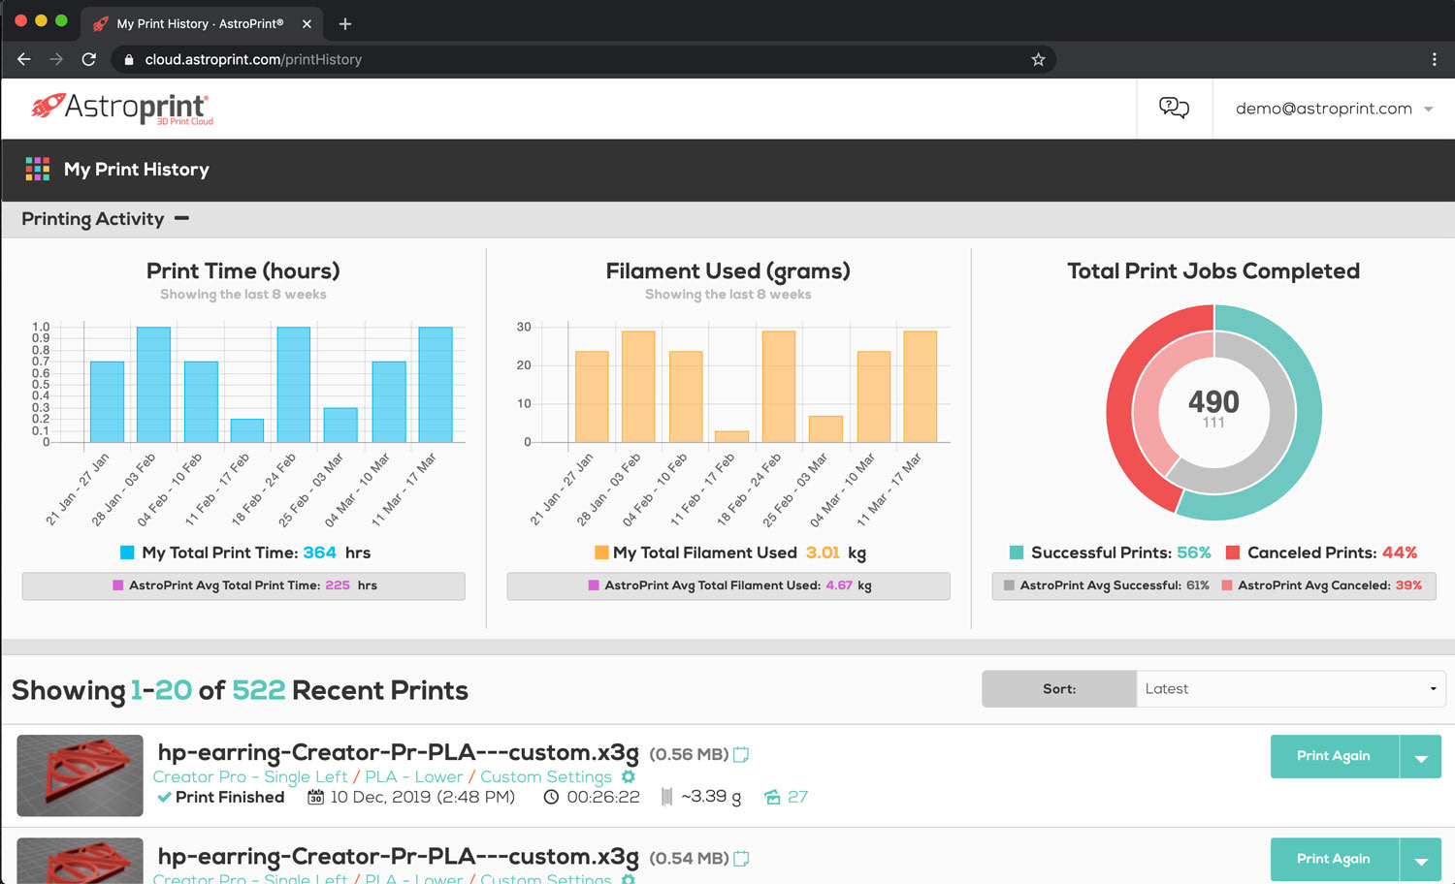Viewport: 1455px width, 884px height.
Task: Open a new browser tab
Action: (345, 23)
